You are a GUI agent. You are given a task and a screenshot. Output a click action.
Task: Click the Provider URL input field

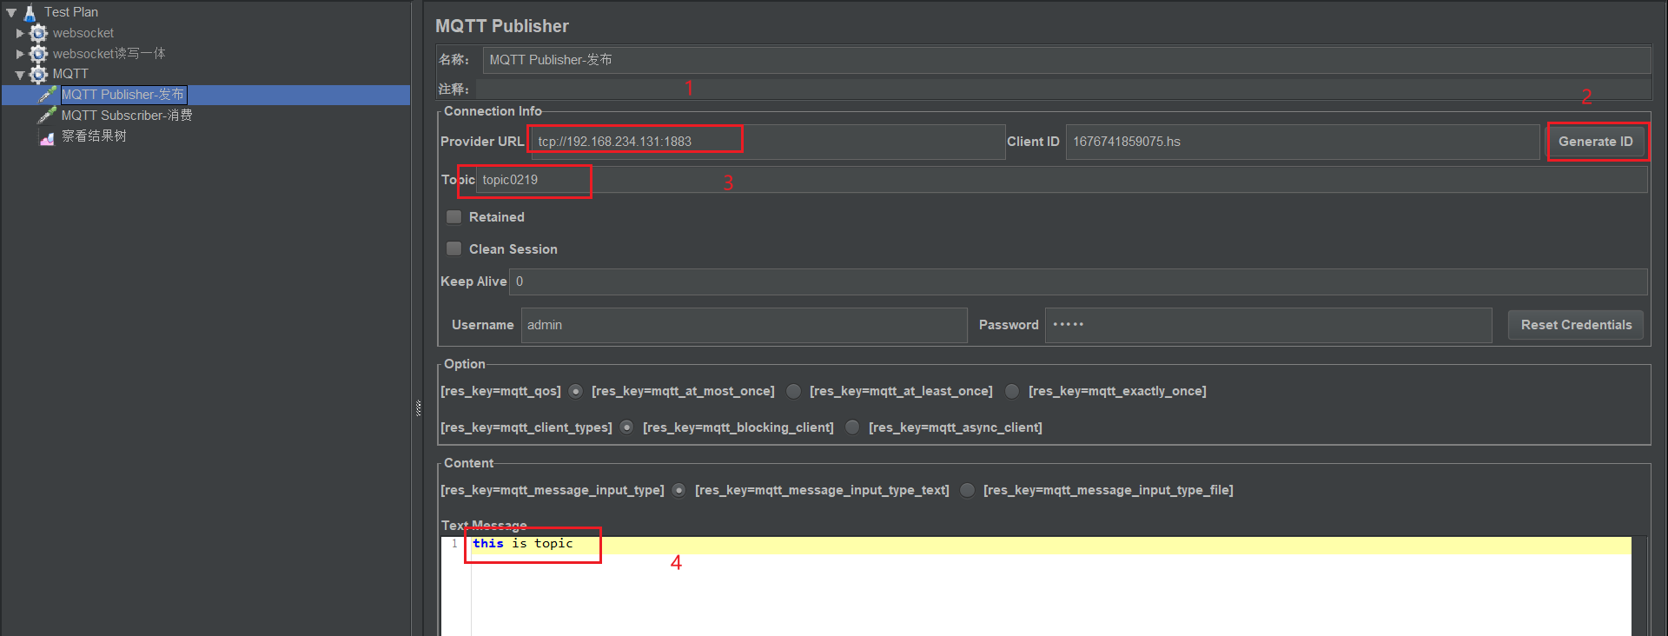(768, 142)
